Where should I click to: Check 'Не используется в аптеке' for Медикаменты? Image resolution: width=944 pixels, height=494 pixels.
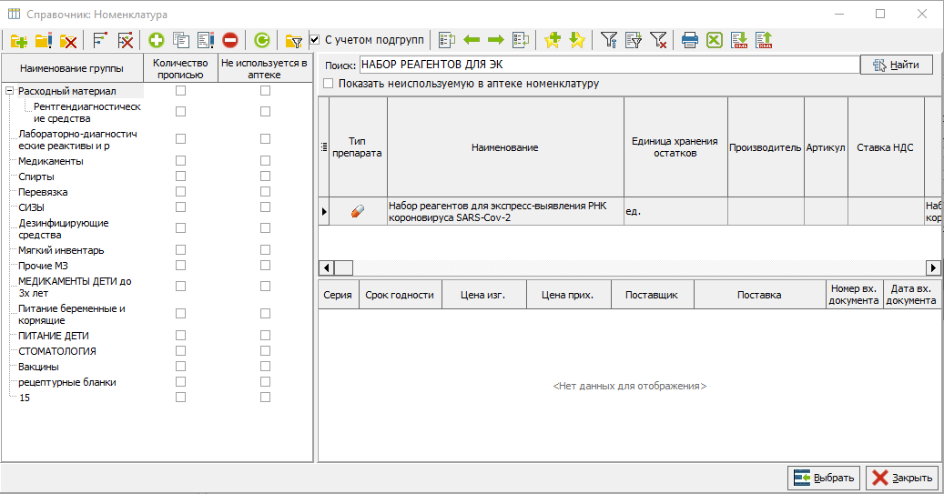[265, 161]
